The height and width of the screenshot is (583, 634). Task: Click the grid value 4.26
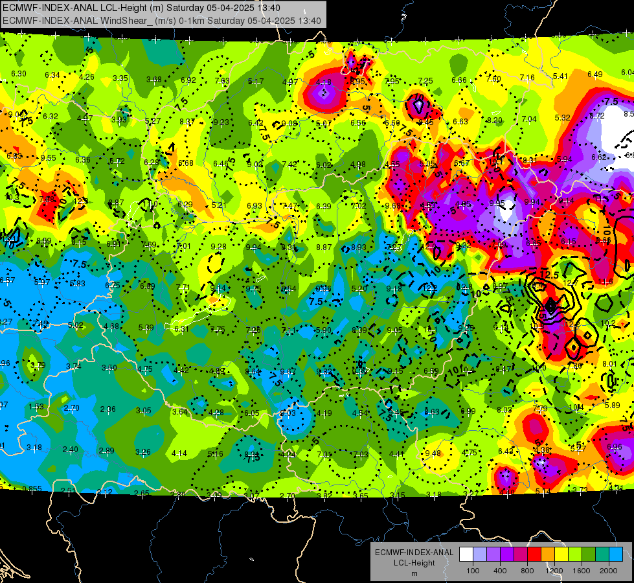(87, 77)
